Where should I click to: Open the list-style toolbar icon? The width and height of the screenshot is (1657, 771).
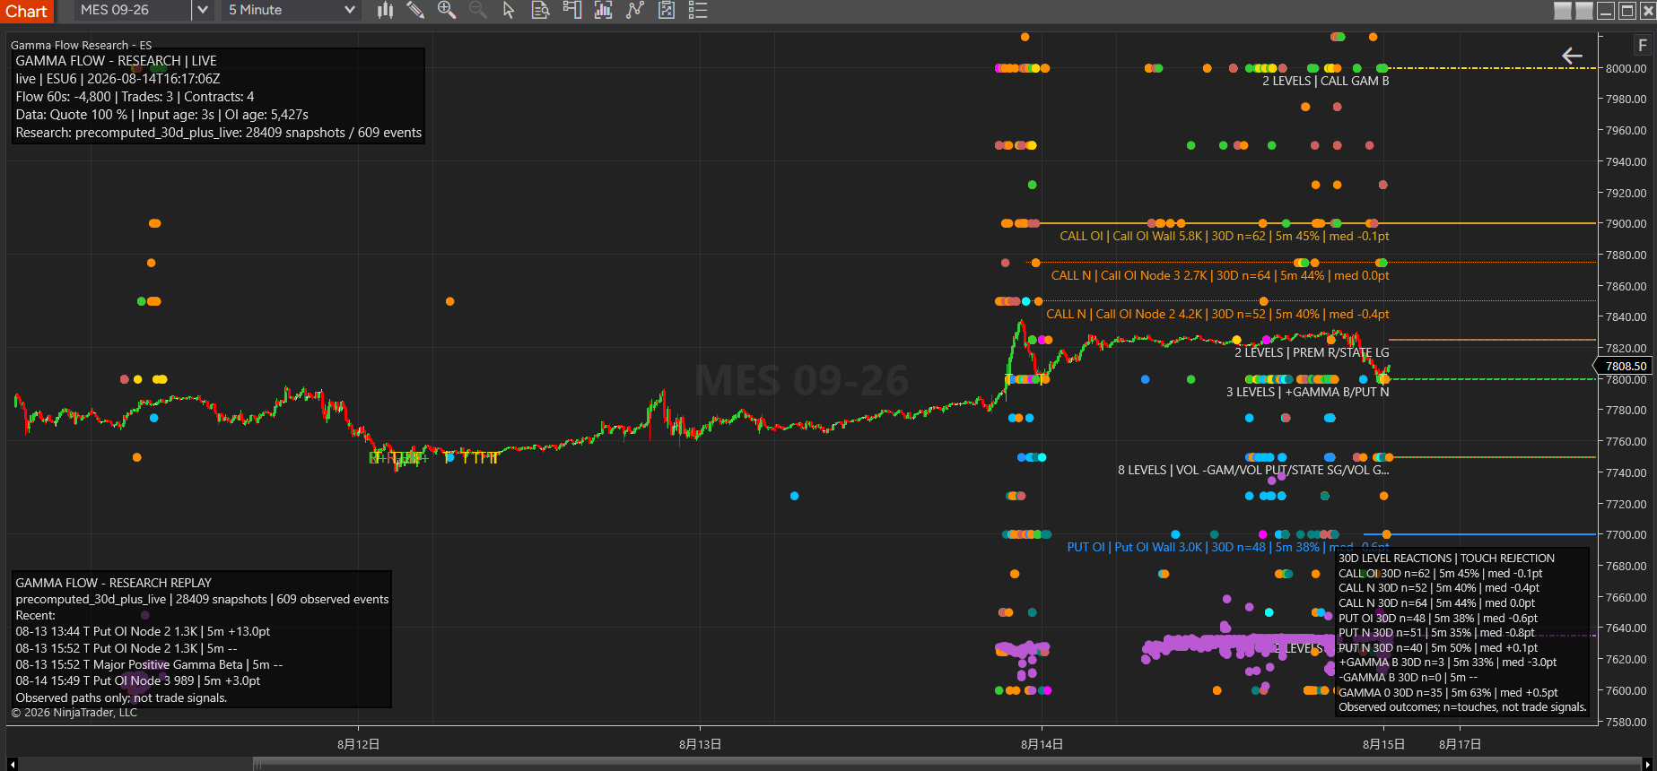coord(698,10)
